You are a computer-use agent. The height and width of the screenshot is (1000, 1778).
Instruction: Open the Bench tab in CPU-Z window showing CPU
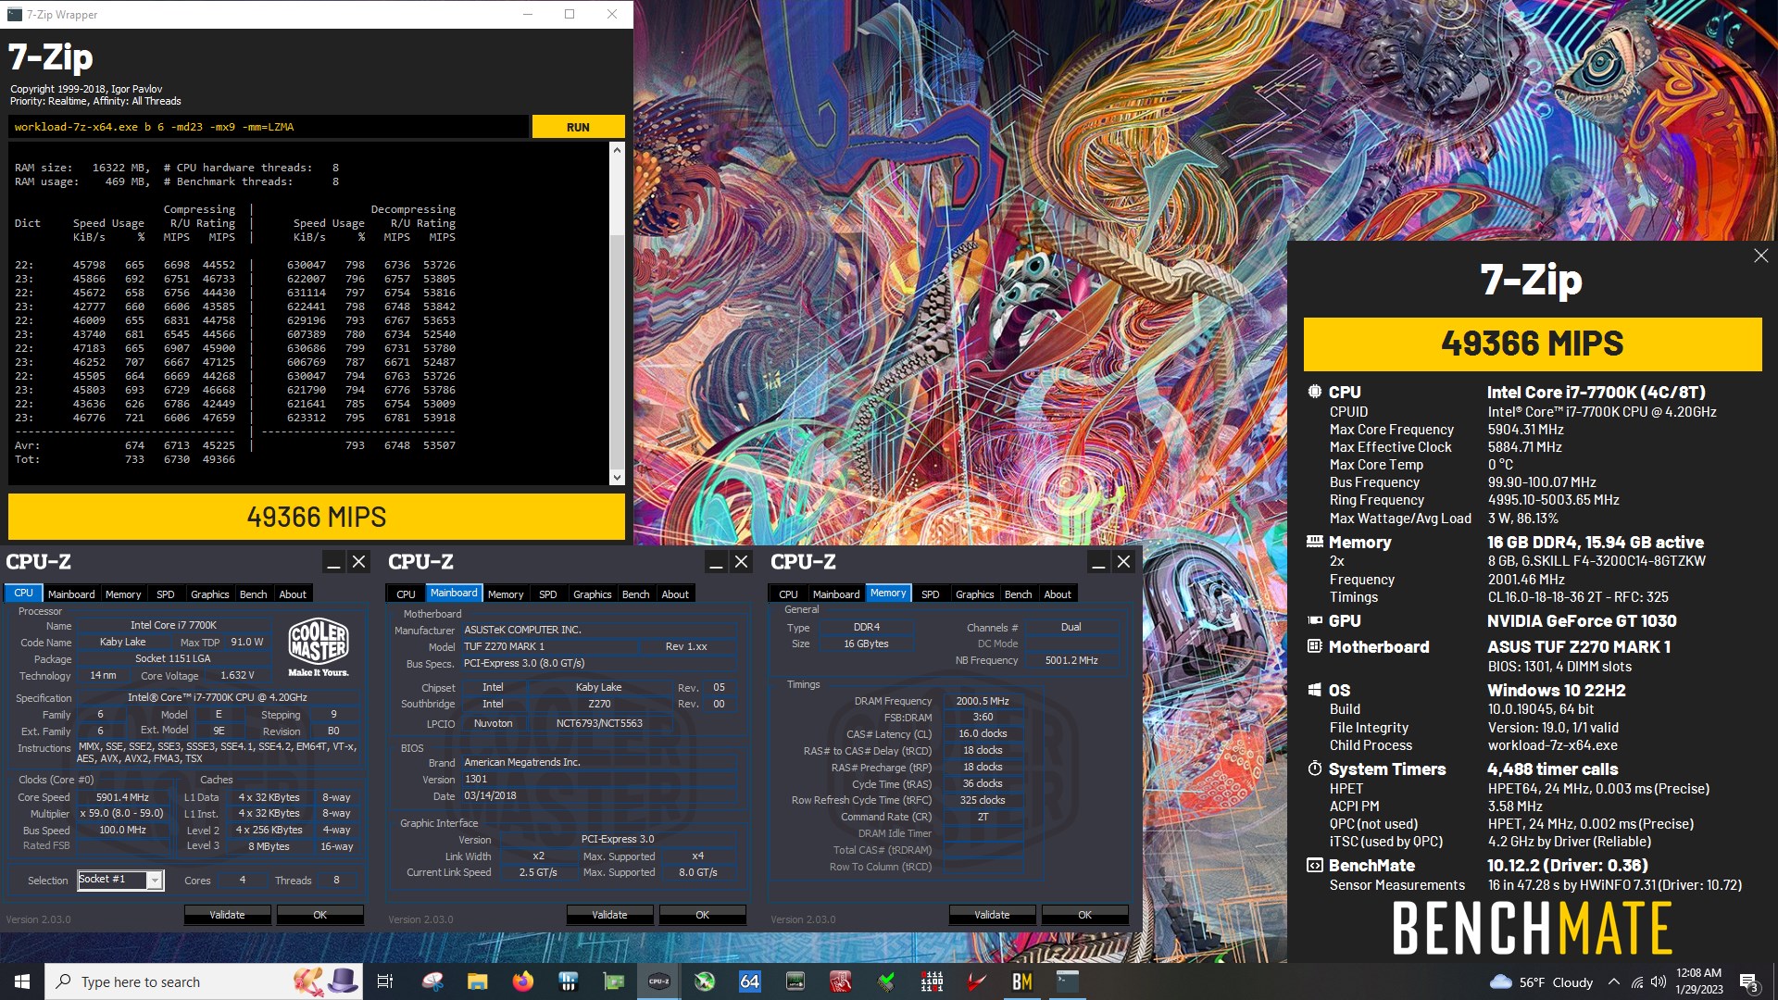point(253,594)
